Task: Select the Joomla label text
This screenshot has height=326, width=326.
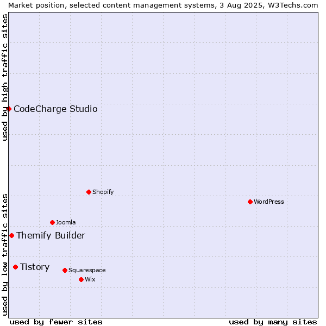Action: [66, 222]
